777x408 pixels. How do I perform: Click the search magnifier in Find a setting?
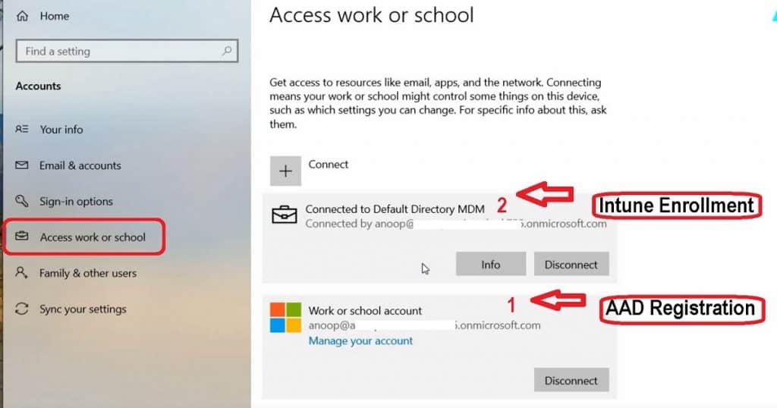click(x=227, y=51)
